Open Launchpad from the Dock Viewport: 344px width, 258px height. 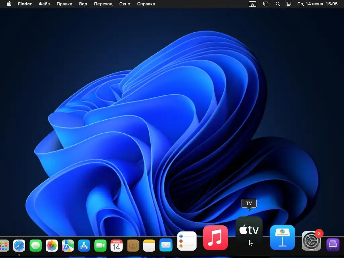pyautogui.click(x=4, y=245)
